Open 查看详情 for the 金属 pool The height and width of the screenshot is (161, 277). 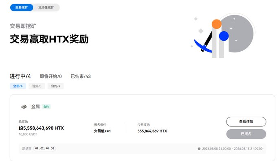246,122
